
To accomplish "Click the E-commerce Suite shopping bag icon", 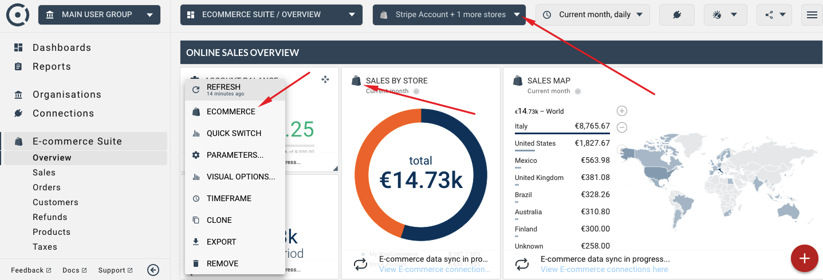I will coord(18,141).
